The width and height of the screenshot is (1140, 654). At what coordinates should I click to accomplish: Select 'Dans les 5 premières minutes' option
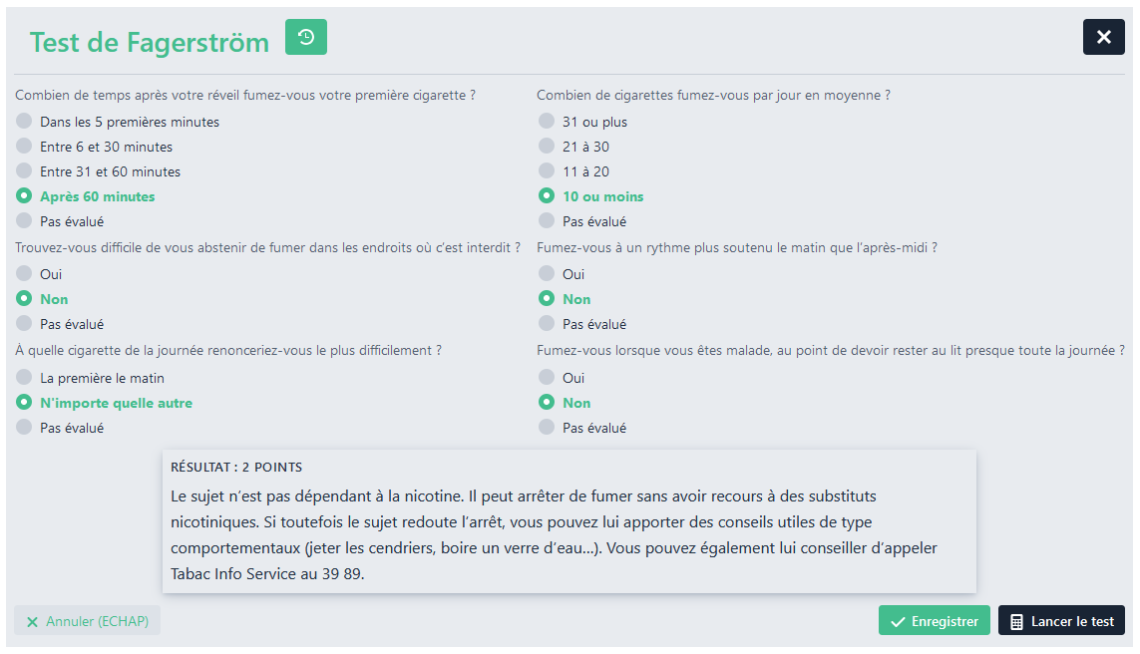(25, 122)
